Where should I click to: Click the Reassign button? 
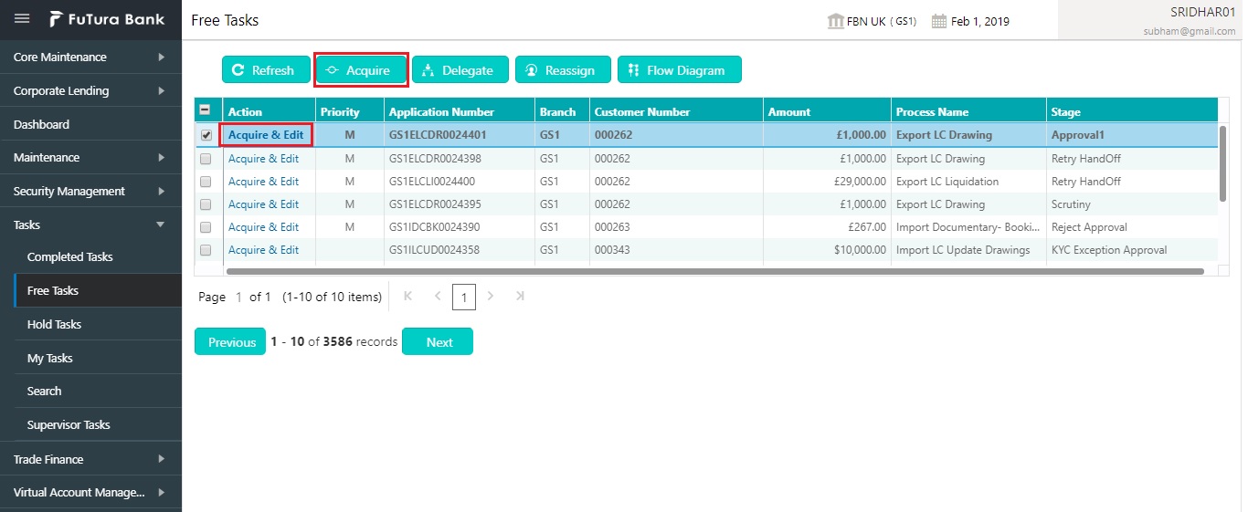pyautogui.click(x=563, y=70)
